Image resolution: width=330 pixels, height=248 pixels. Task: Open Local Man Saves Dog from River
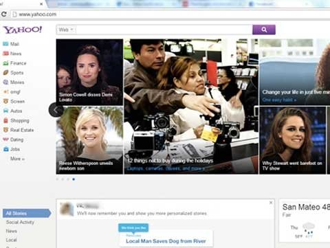tap(166, 241)
